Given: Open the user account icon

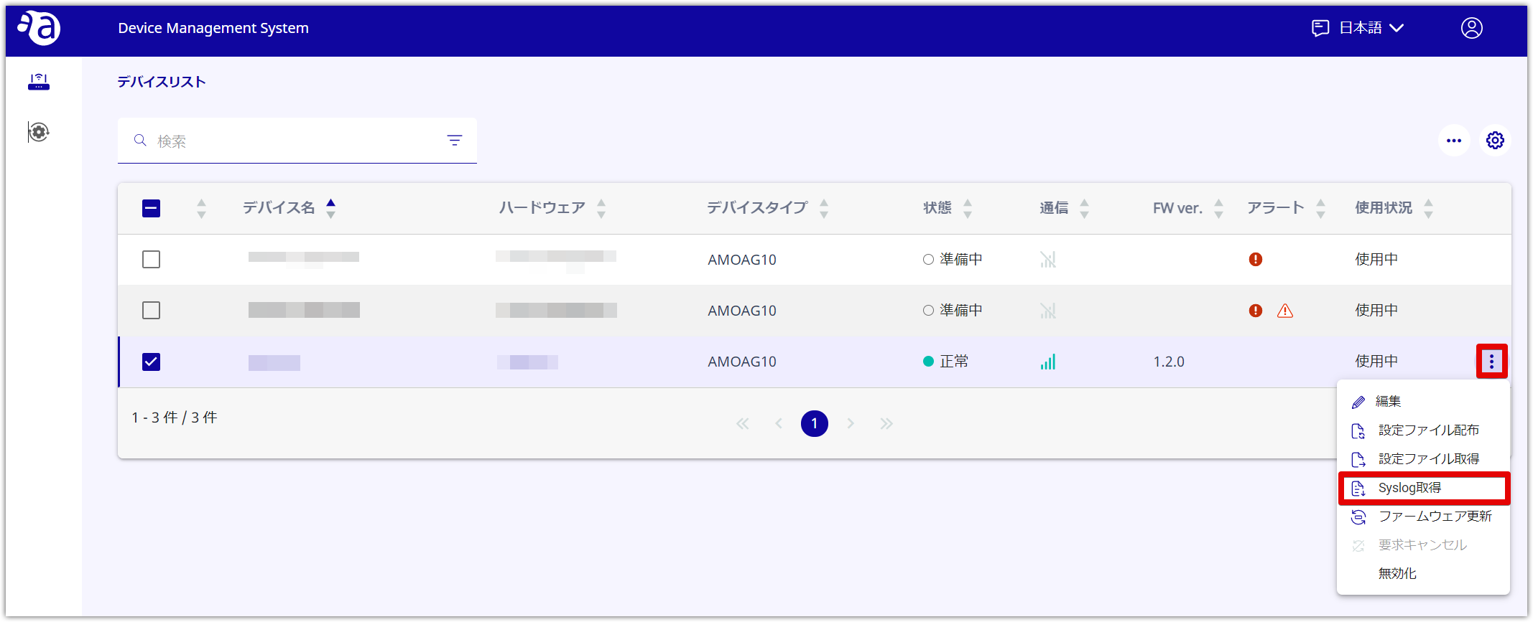Looking at the screenshot, I should tap(1471, 28).
